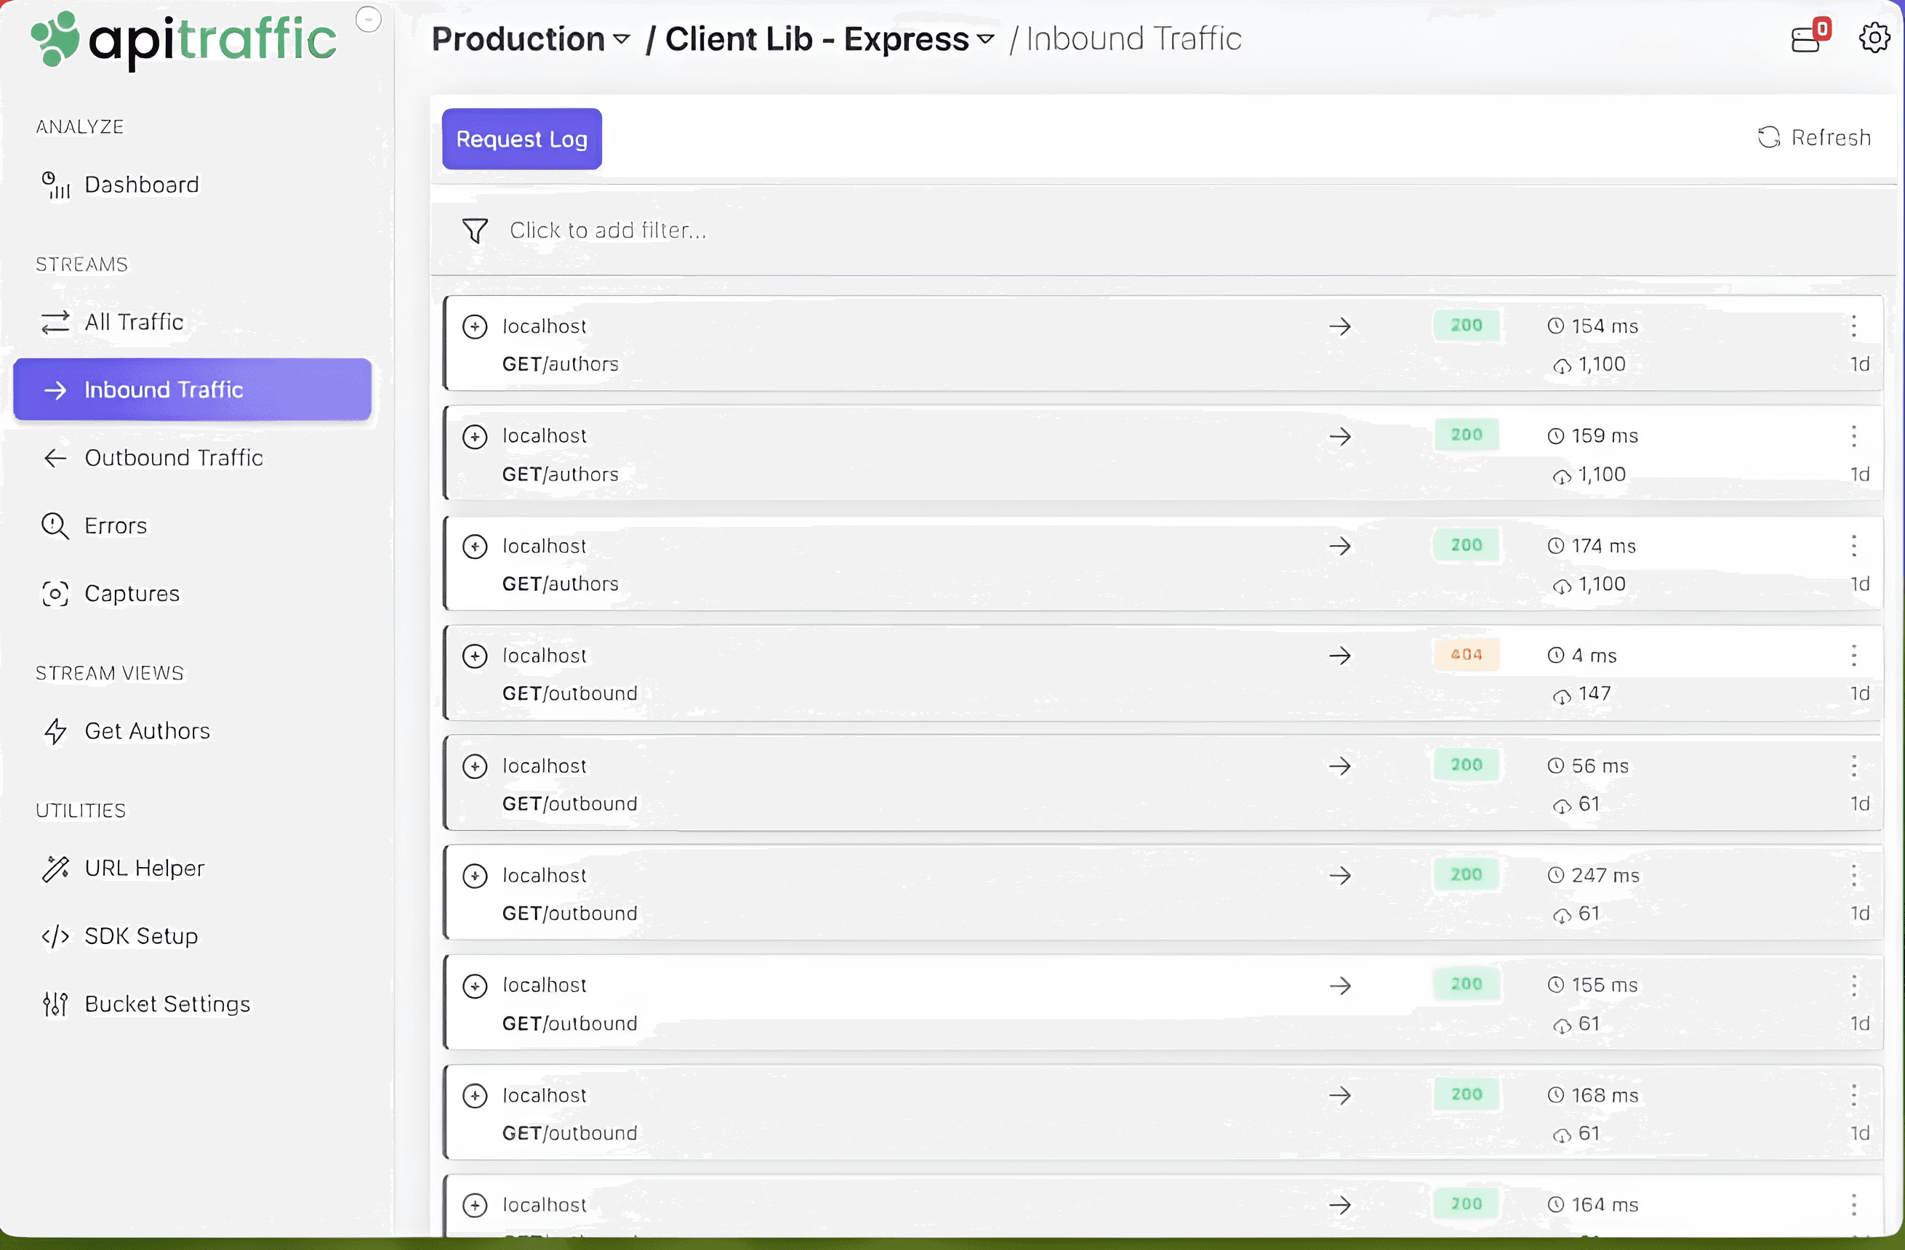Expand the 154 ms GET/authors request
Screen dimensions: 1905x1250
475,326
